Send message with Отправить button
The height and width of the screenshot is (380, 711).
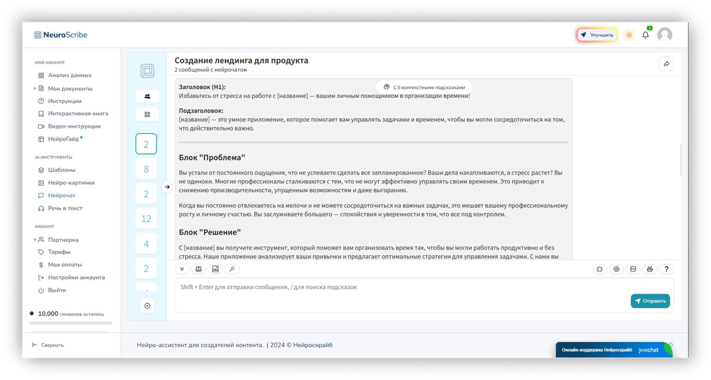click(650, 301)
